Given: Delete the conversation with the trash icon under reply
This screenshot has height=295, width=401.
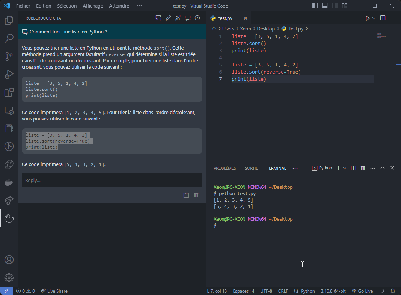Looking at the screenshot, I should click(x=196, y=195).
